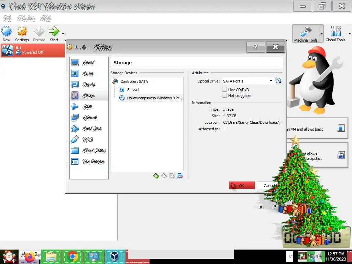Expand the Start button dropdown arrow
Screen dimensions: 352x264
click(63, 34)
